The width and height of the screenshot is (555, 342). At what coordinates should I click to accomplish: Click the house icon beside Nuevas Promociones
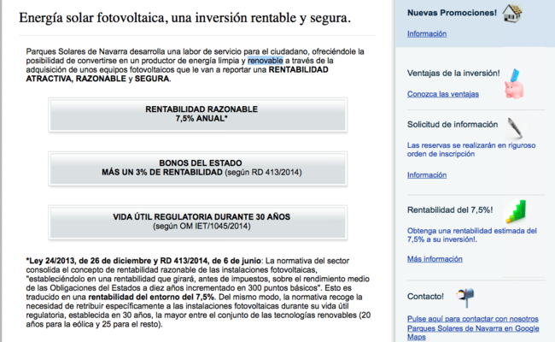[535, 13]
